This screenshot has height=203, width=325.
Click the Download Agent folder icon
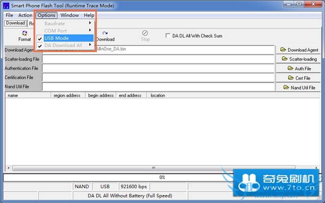(283, 50)
